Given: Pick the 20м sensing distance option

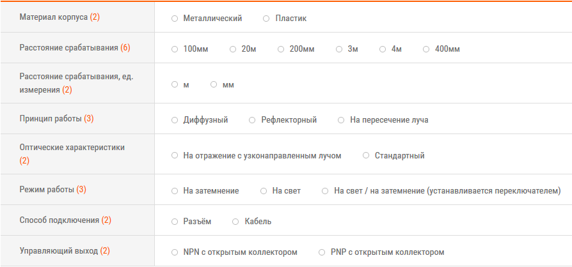Looking at the screenshot, I should click(233, 49).
